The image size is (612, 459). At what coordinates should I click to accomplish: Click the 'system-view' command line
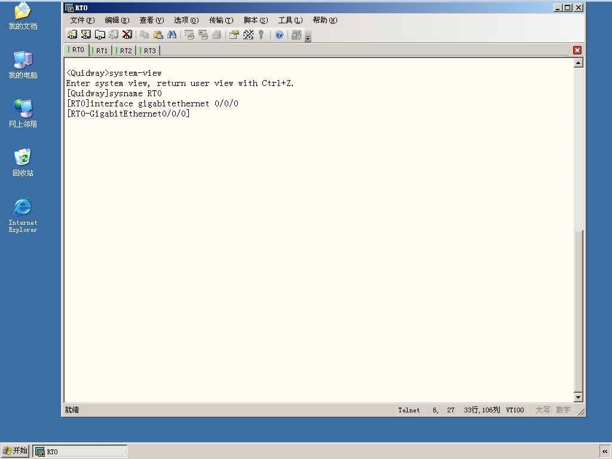(x=114, y=73)
